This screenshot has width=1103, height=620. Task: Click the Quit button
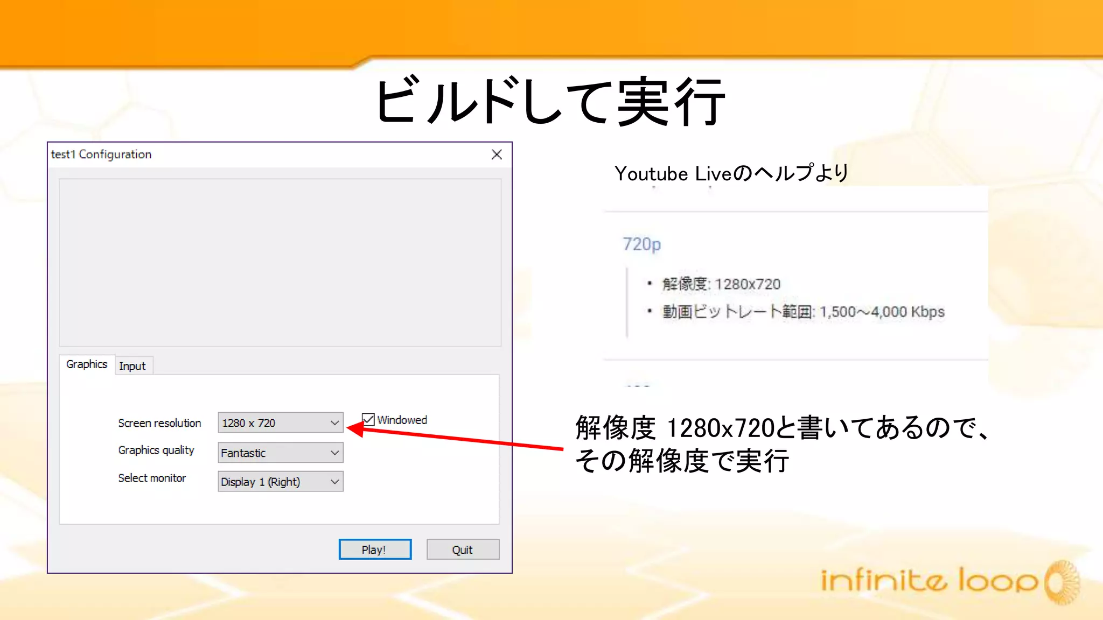[463, 549]
